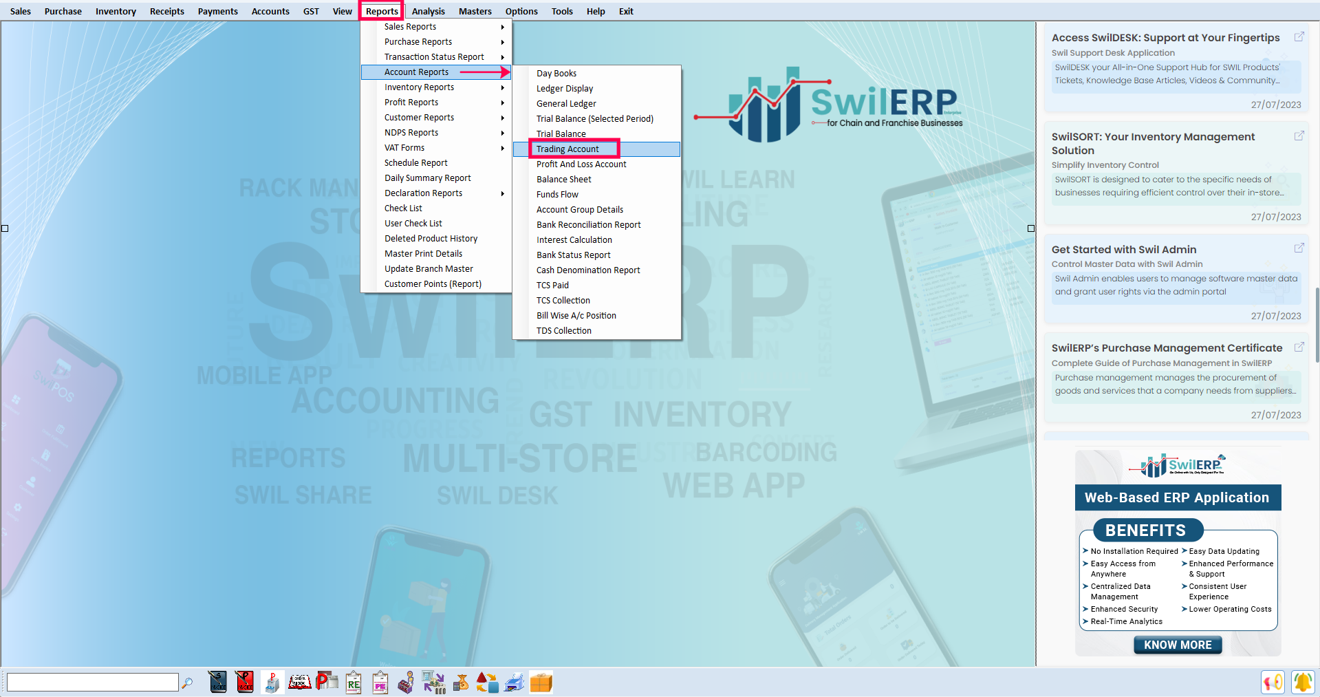Open Get Started with Swil Admin title
Image resolution: width=1320 pixels, height=697 pixels.
pyautogui.click(x=1124, y=249)
